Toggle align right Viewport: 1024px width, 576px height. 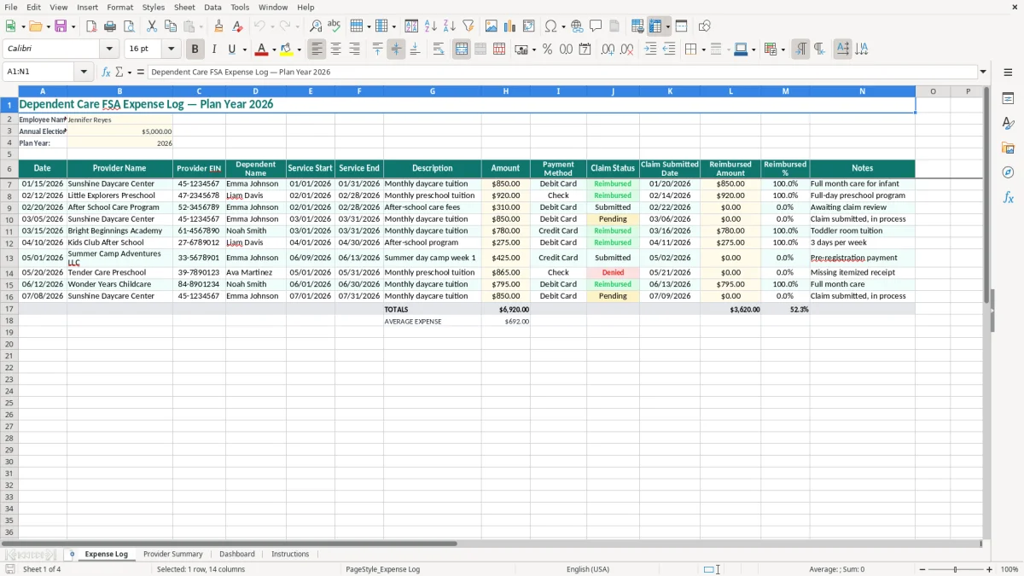coord(354,49)
